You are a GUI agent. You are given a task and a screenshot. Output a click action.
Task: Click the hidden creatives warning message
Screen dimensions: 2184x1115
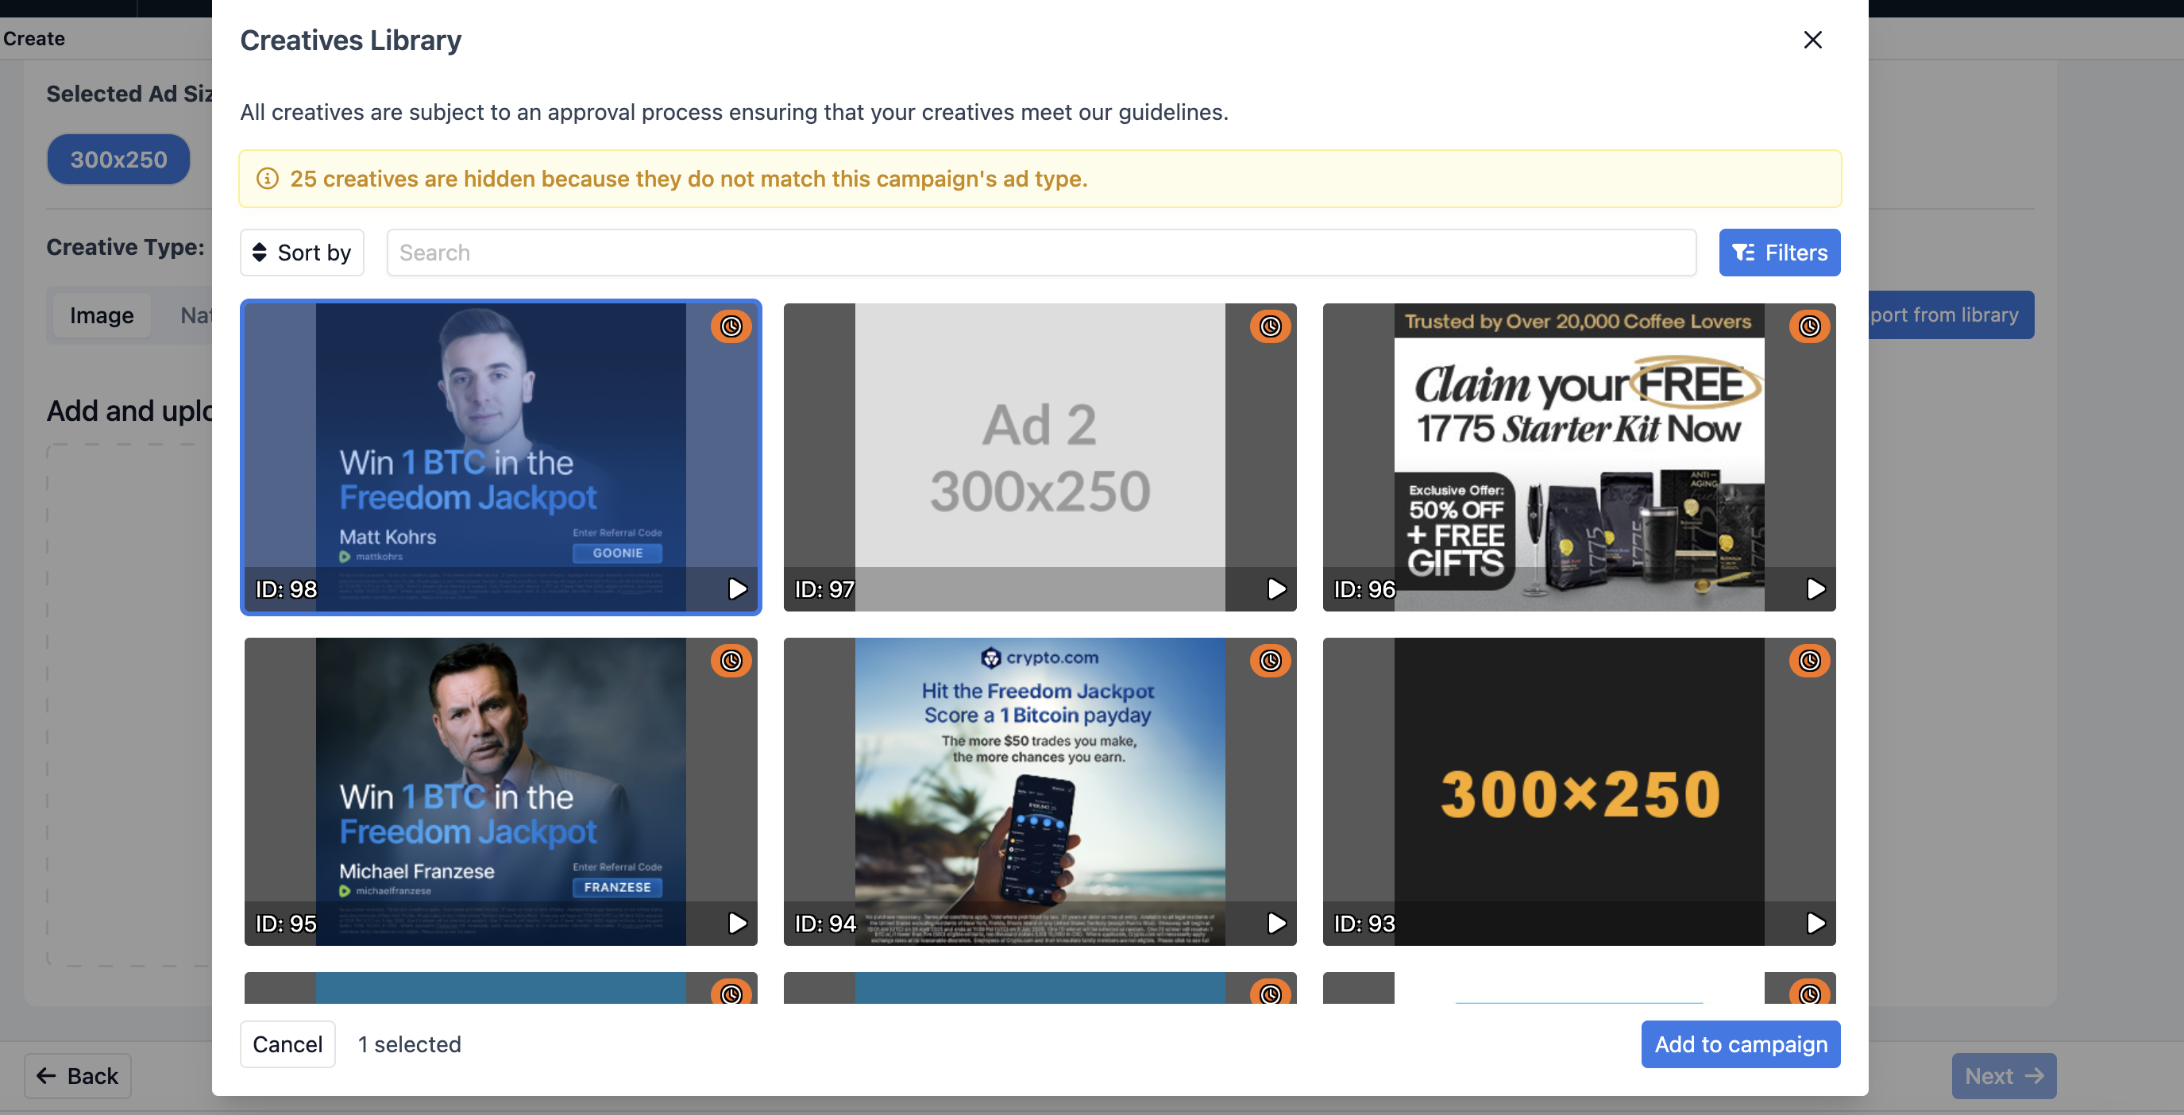pyautogui.click(x=689, y=179)
